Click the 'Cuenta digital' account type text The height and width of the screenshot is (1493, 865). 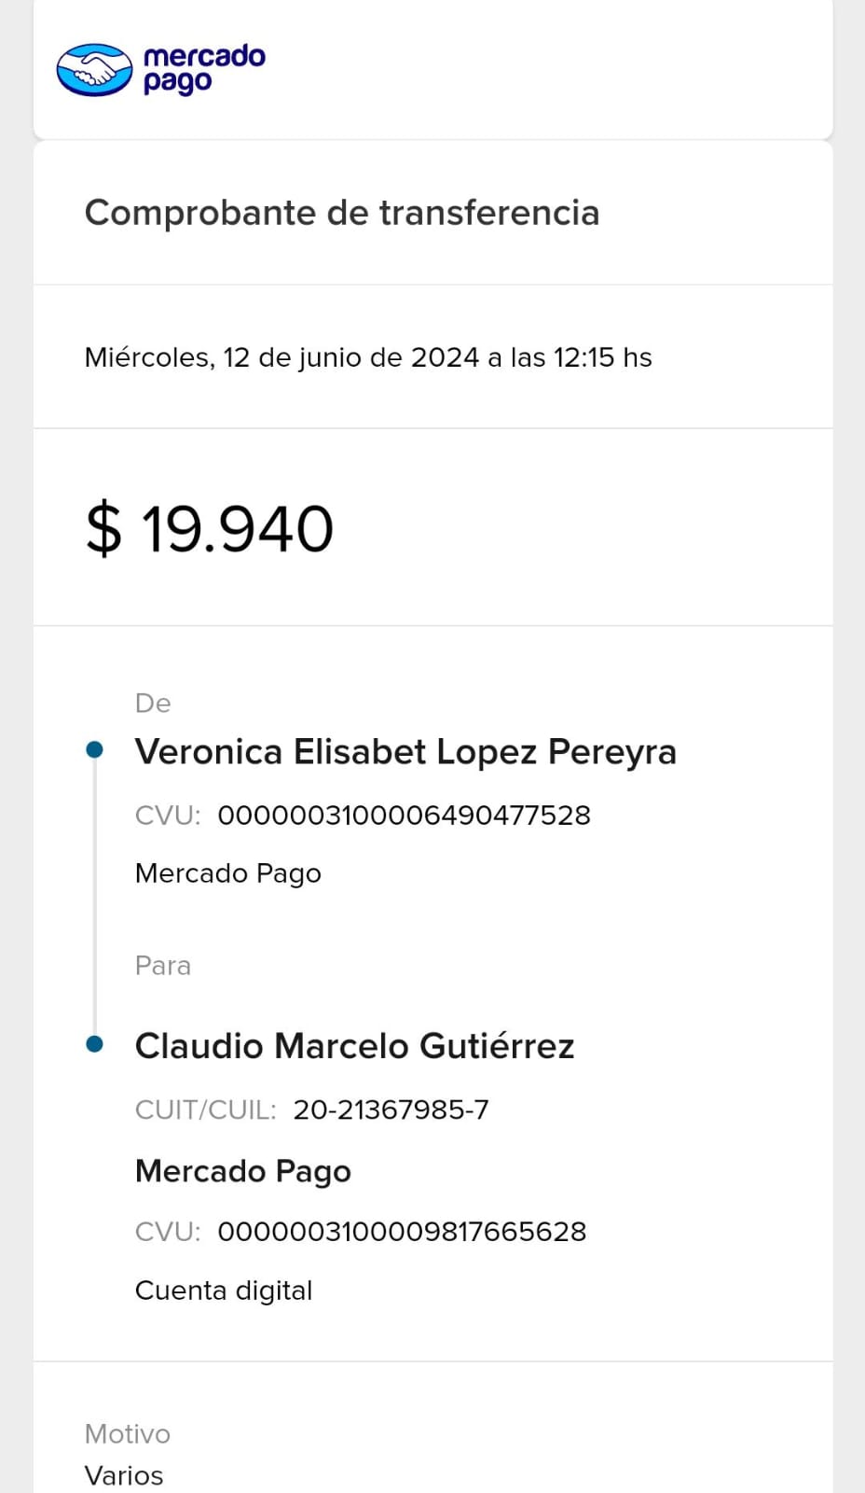coord(224,1291)
